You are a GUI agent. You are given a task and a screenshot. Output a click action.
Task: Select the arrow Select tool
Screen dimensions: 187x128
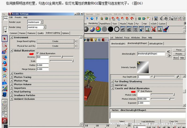[x=5, y=39]
